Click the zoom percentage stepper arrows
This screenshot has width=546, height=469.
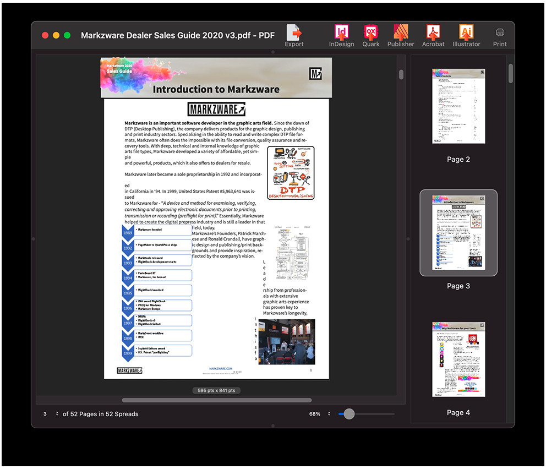coord(329,414)
